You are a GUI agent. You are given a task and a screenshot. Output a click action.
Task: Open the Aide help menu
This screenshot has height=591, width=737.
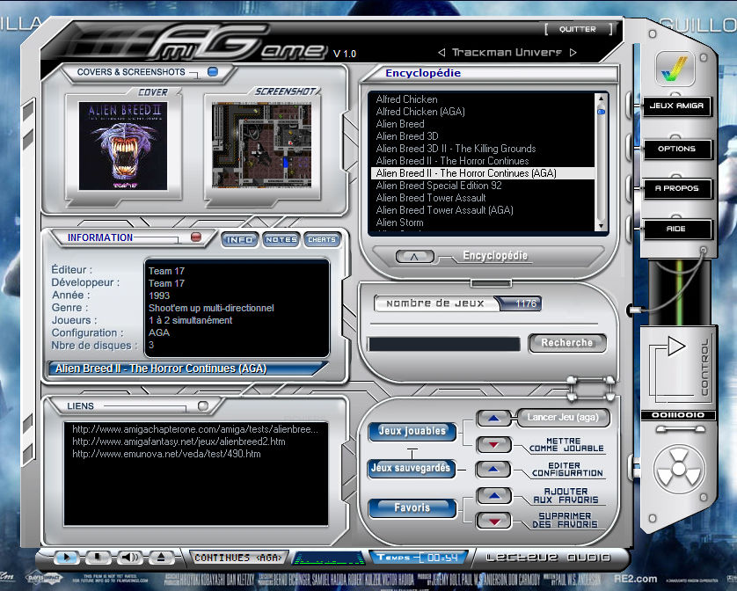click(x=676, y=229)
